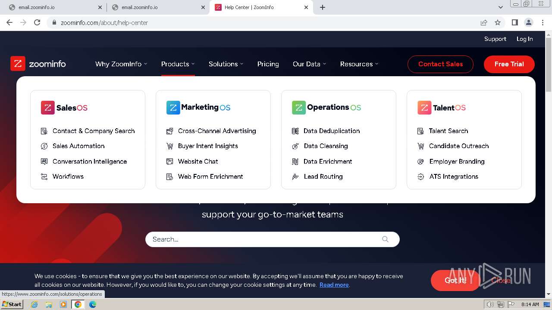Click the Conversation Intelligence icon
This screenshot has width=552, height=310.
tap(44, 161)
